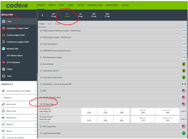Screen dimensions: 188x139
Task: Expand the Boxeo dropdown arrow
Action: 35,131
